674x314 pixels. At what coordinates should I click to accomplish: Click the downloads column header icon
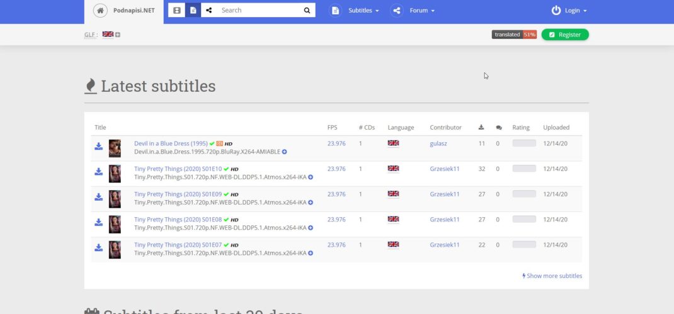pos(481,127)
